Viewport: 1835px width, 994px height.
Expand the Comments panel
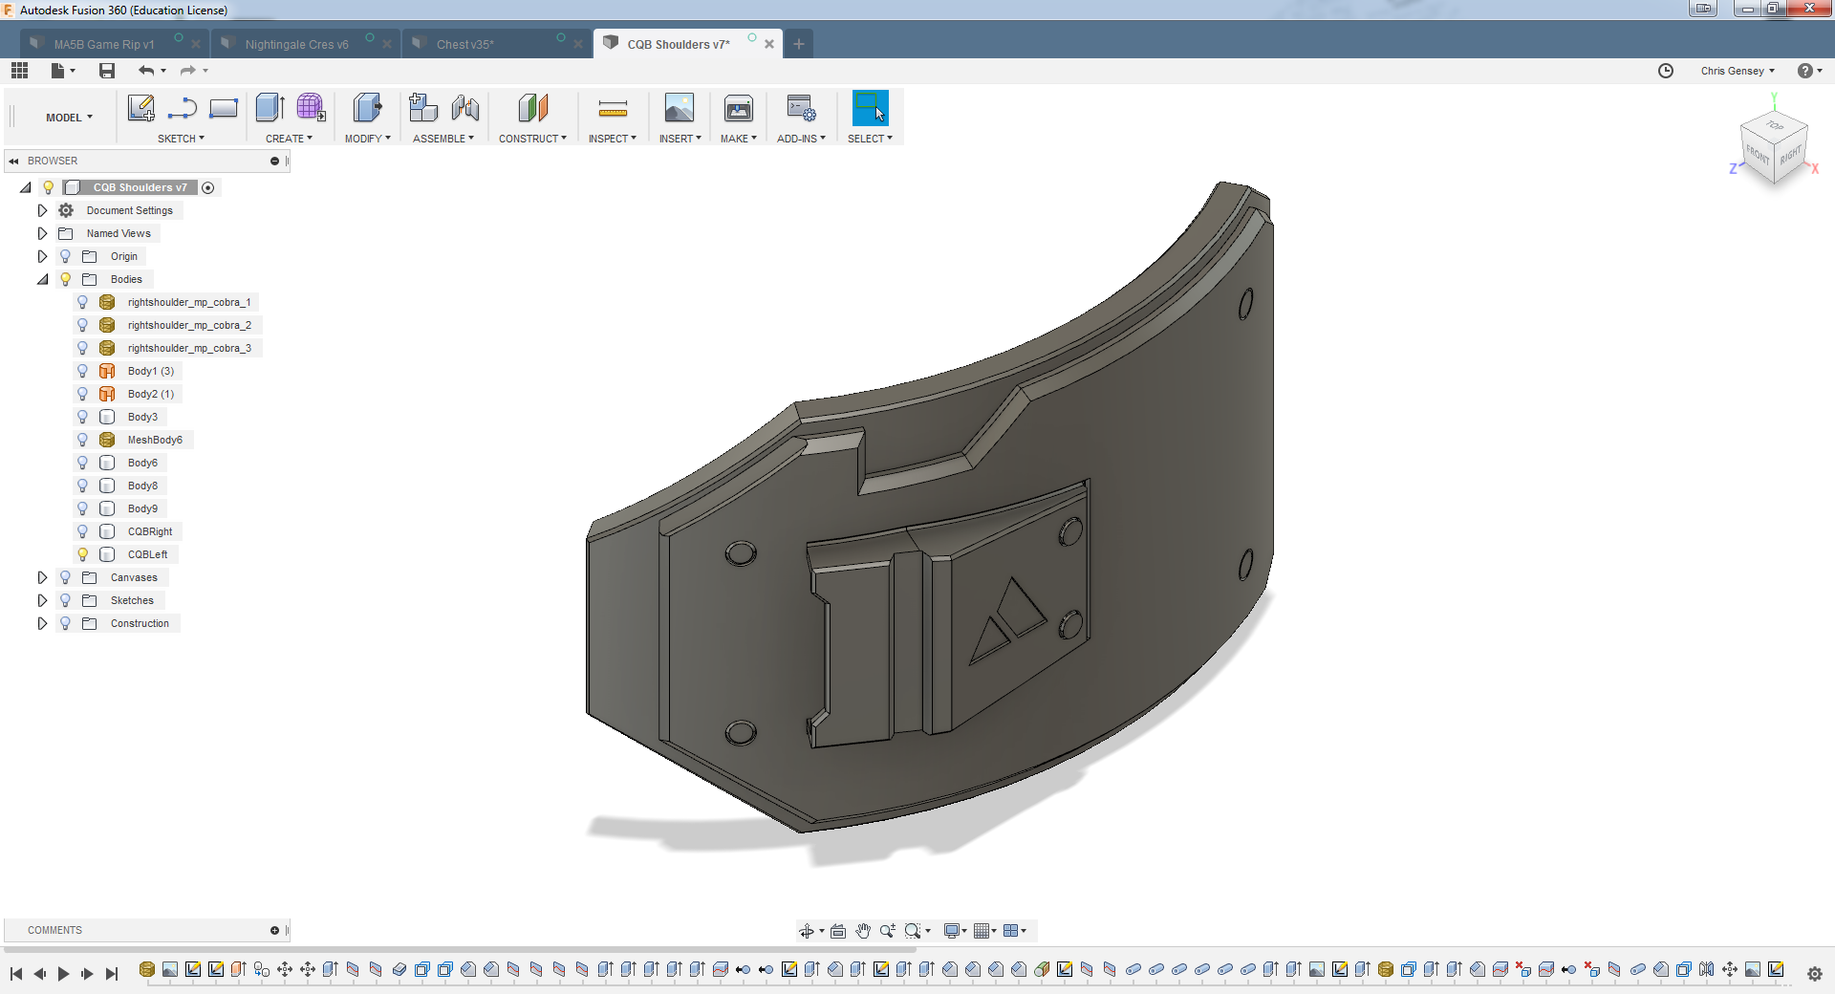274,930
